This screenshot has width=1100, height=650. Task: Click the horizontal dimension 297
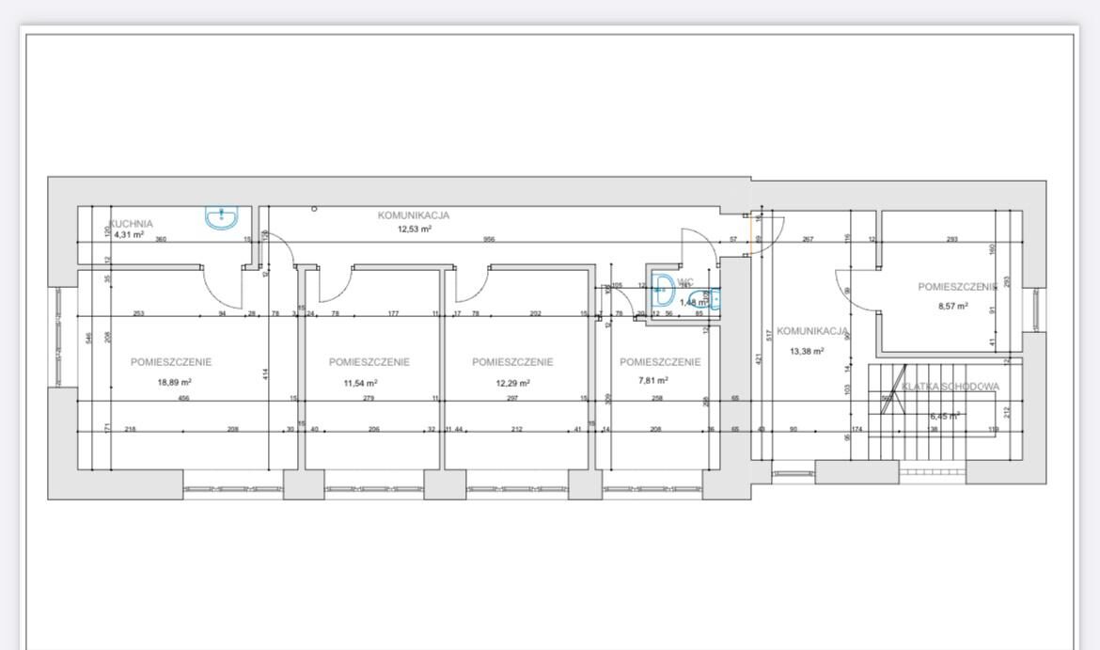(512, 398)
